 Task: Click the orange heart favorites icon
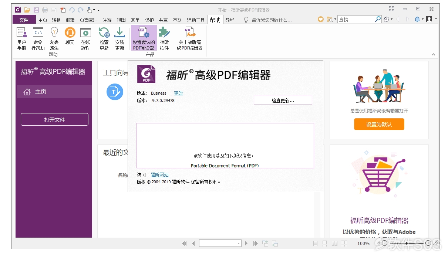[x=321, y=19]
